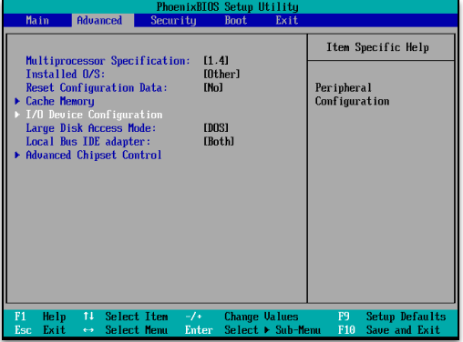Click the Item Specific Help heading
The image size is (463, 342).
377,47
